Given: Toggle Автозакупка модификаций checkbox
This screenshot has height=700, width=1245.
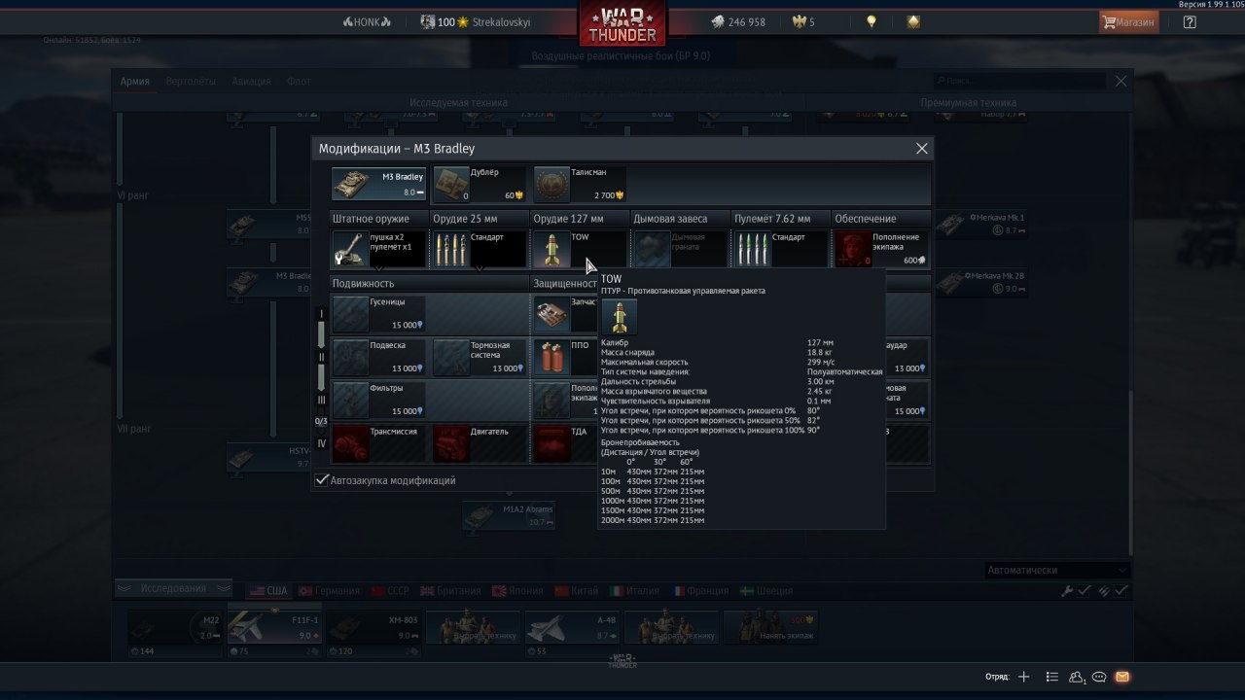Looking at the screenshot, I should coord(323,480).
